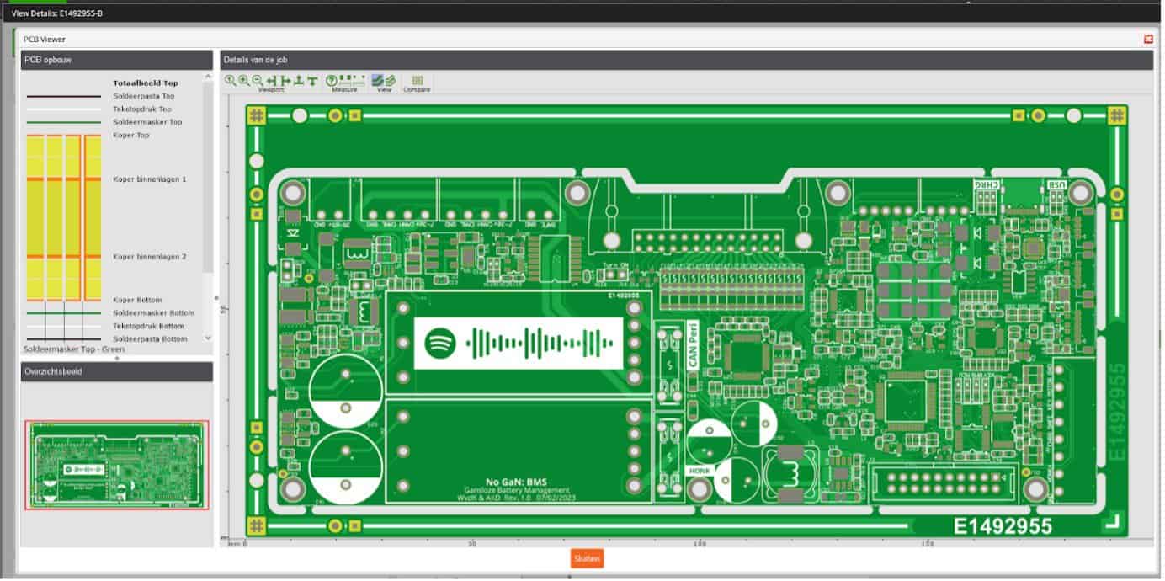This screenshot has height=581, width=1165.
Task: Select Koper binnenlagen 1 layer
Action: click(150, 179)
